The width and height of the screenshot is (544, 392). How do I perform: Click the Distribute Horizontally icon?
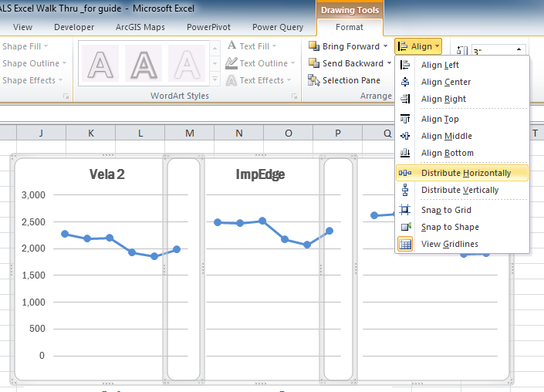click(405, 173)
